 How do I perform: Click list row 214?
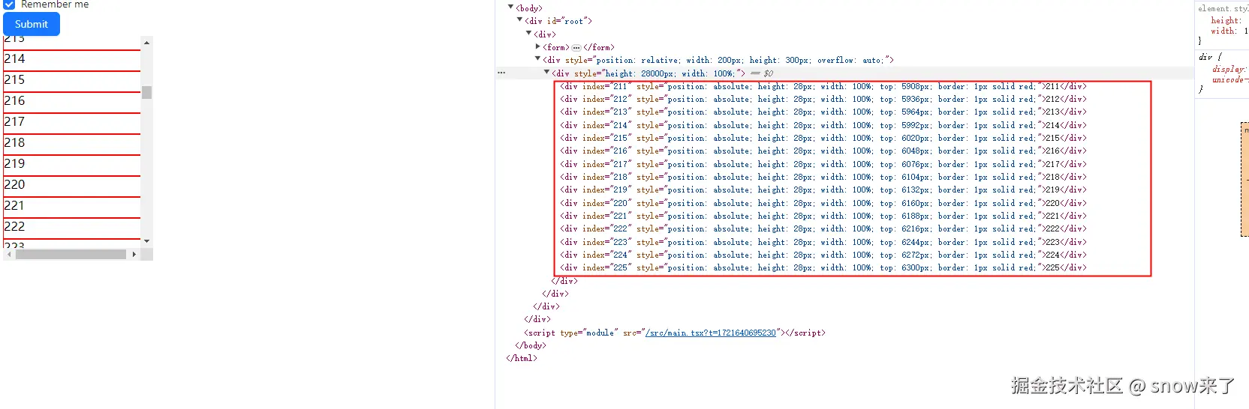pos(72,60)
